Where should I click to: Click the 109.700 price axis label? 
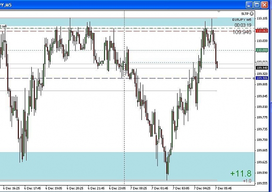(262, 140)
